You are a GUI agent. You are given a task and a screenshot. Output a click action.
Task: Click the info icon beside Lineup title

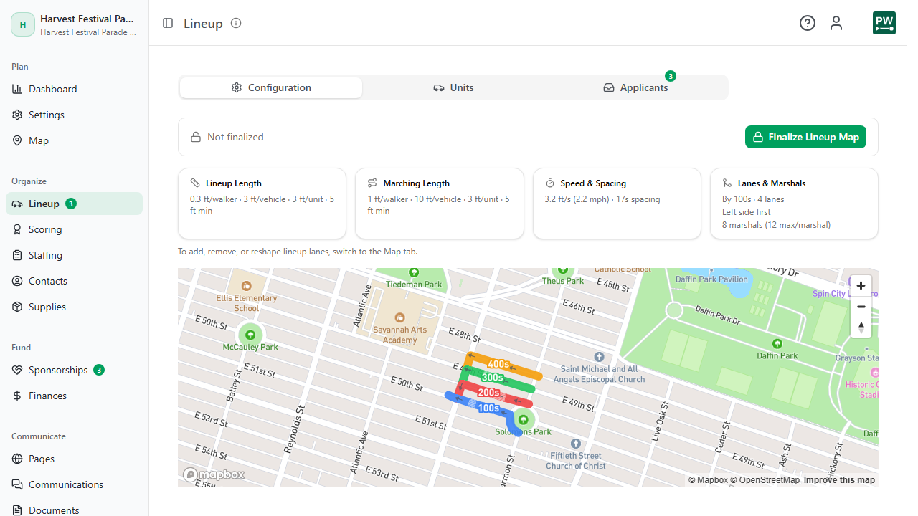236,23
